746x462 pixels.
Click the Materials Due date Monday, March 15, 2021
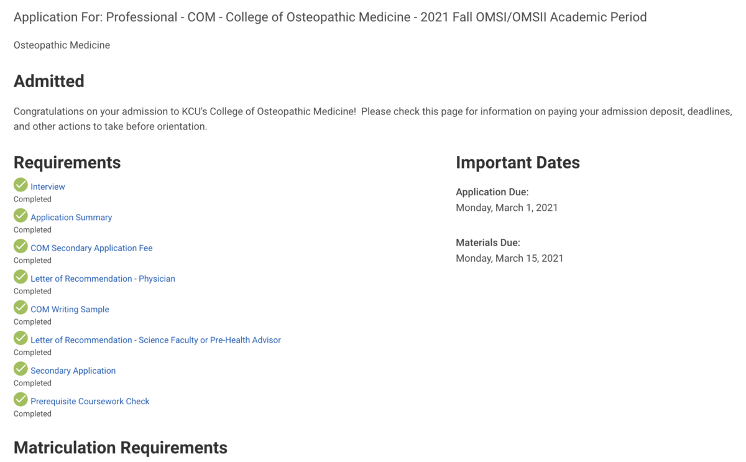[510, 258]
